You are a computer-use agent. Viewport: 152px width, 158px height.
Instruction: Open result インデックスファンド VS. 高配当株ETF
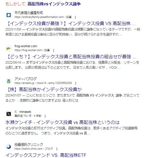point(46,155)
